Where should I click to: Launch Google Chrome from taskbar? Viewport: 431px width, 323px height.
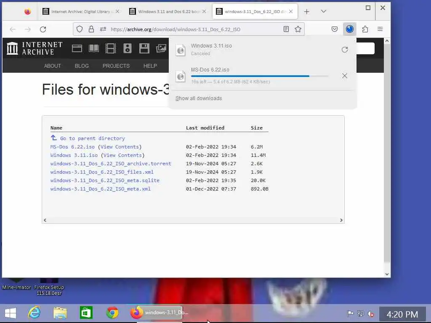tap(112, 313)
